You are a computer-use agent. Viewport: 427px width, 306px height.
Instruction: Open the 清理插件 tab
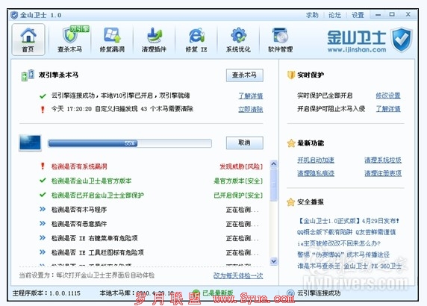pyautogui.click(x=154, y=40)
